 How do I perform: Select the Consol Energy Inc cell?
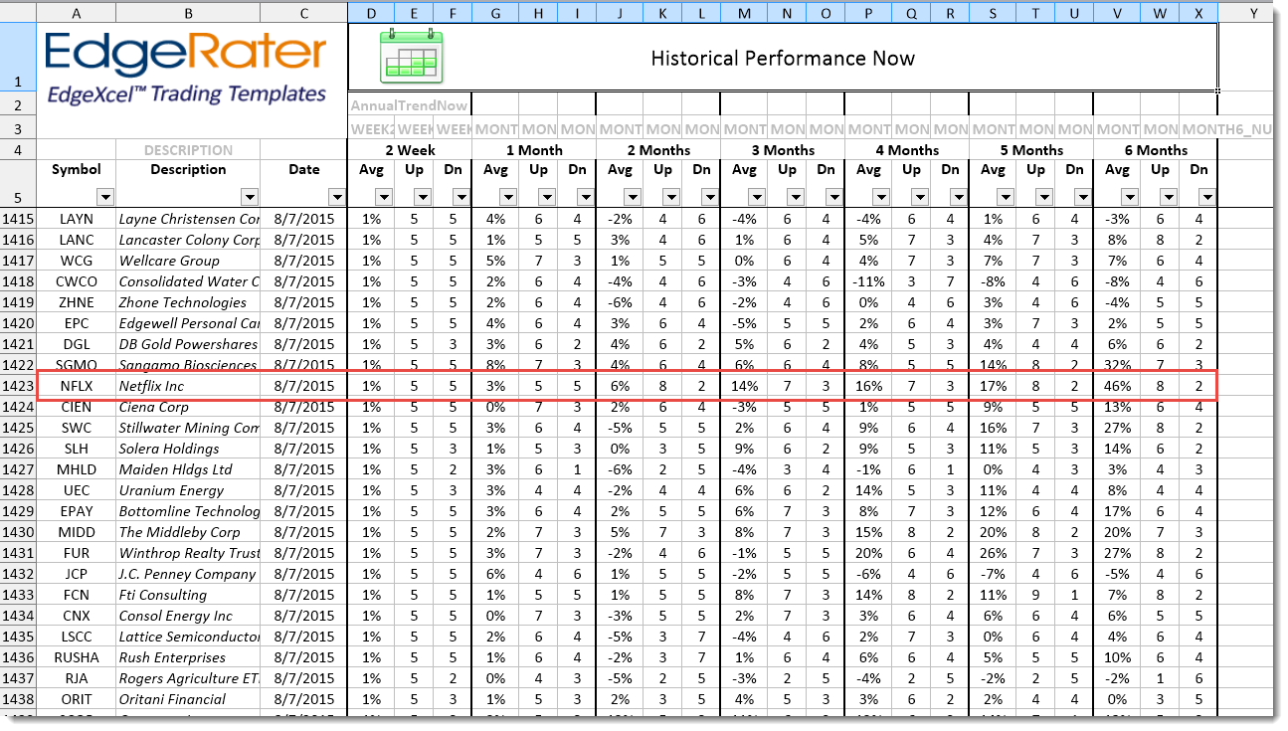point(188,616)
